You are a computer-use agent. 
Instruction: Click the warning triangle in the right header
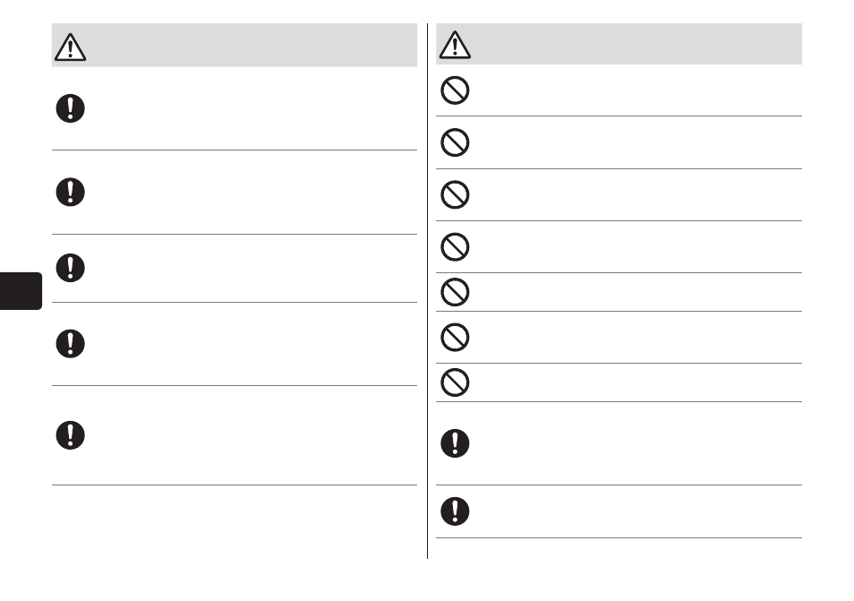coord(455,45)
